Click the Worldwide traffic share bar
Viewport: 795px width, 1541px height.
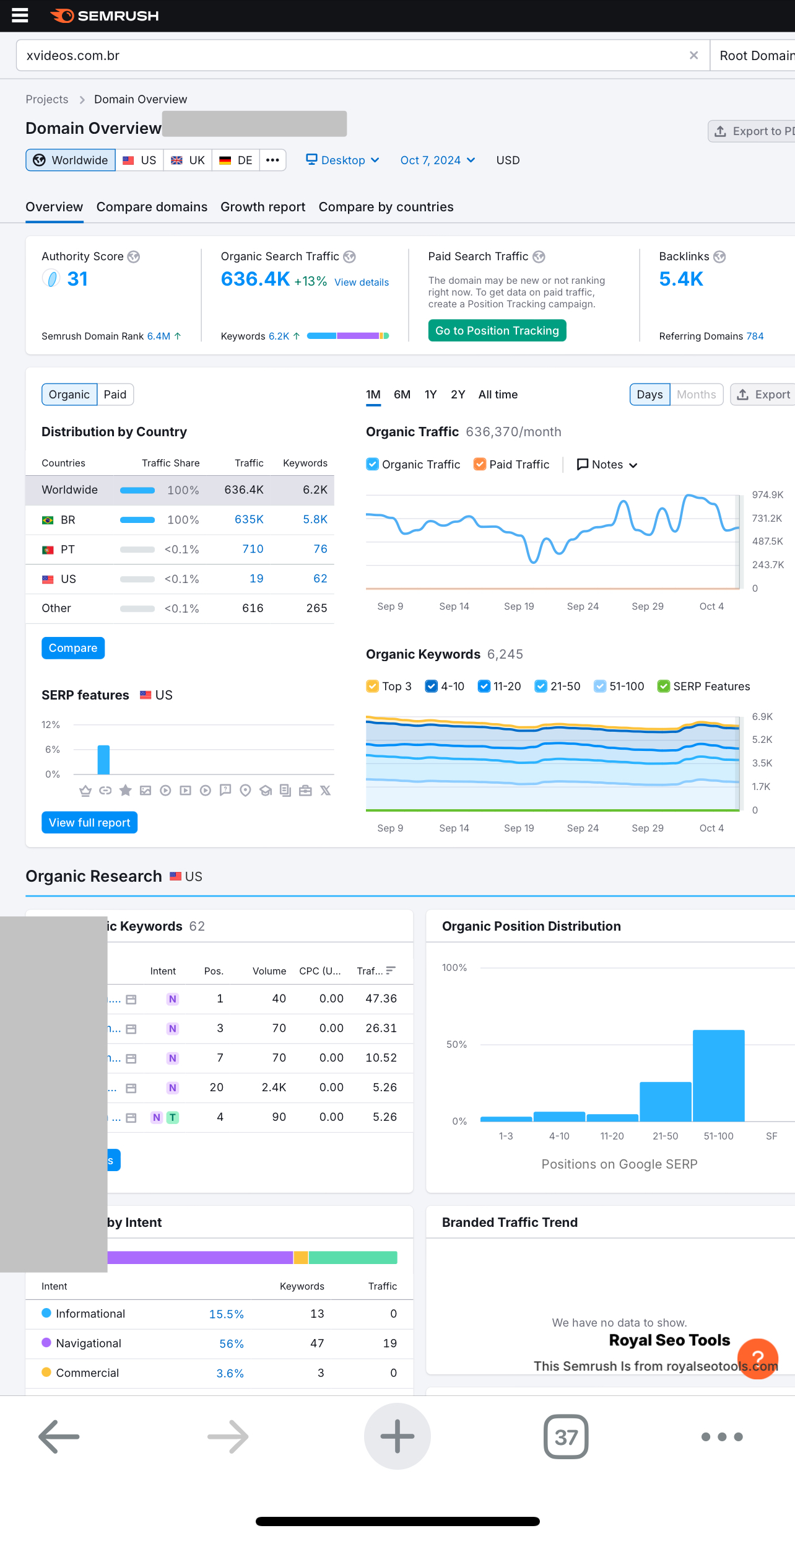tap(137, 490)
